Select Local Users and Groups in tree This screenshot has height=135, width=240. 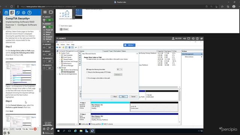[70, 61]
